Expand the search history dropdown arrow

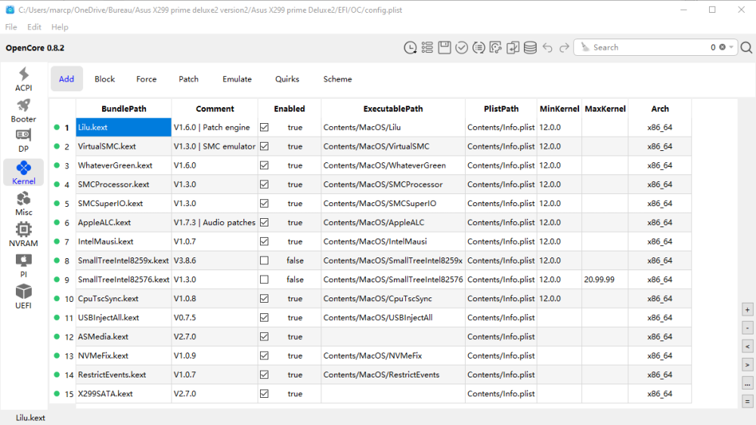pos(731,47)
